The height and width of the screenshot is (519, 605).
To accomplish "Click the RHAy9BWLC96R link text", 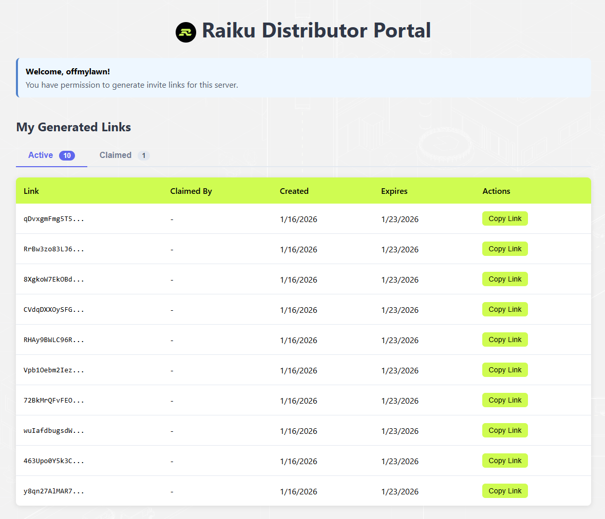I will (x=54, y=340).
